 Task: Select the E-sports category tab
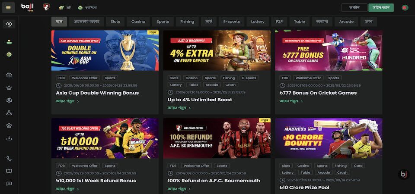[x=231, y=22]
